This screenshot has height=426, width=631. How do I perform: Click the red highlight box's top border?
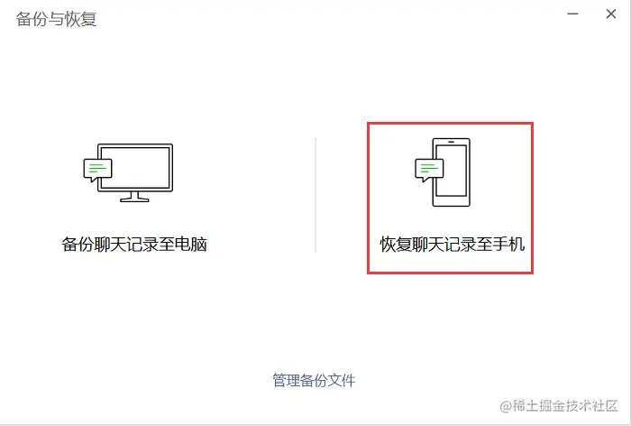point(451,124)
